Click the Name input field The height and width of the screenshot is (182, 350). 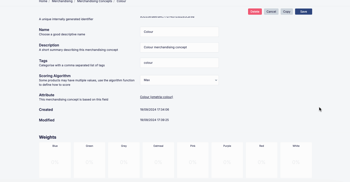pyautogui.click(x=179, y=32)
